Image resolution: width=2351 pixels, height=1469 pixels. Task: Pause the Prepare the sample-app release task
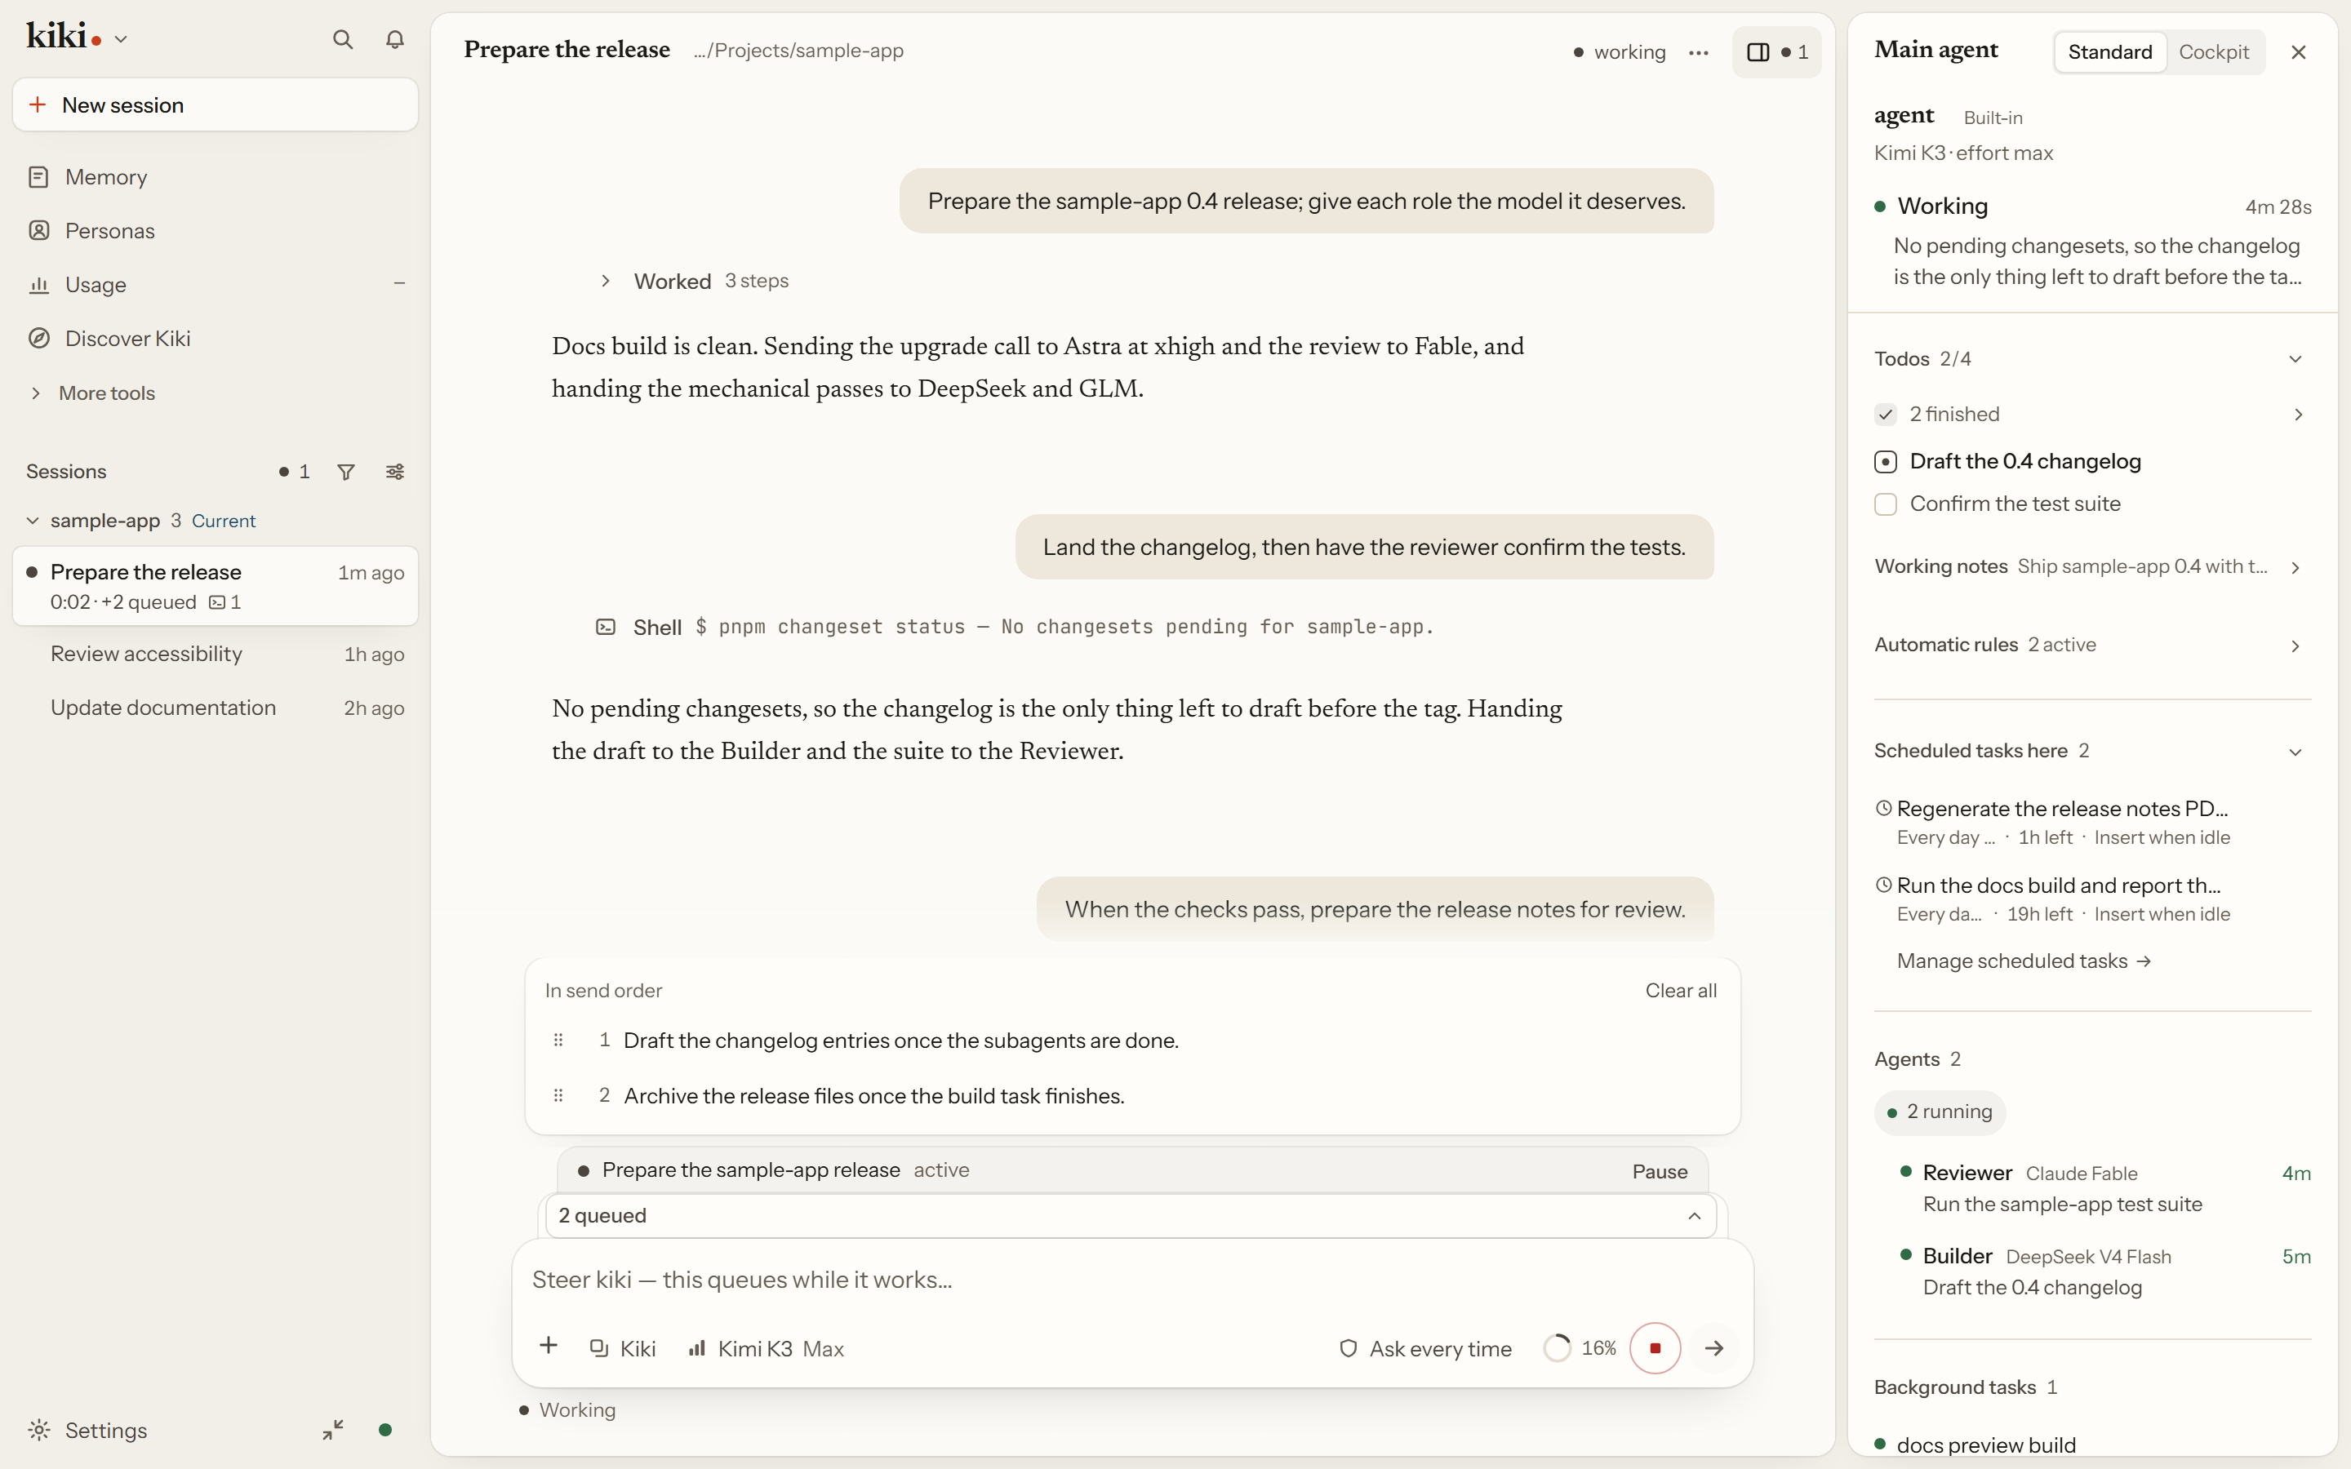(1660, 1171)
